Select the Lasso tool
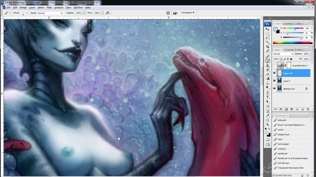The width and height of the screenshot is (316, 177). (267, 38)
